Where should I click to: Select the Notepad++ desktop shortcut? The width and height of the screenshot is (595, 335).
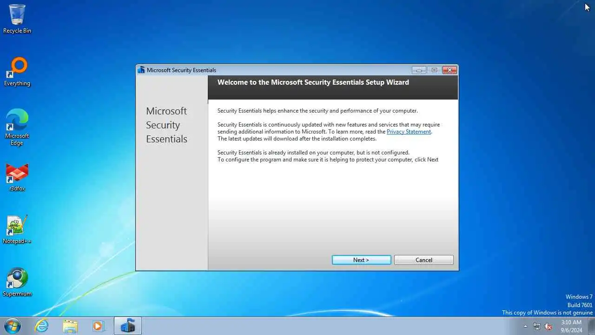point(17,229)
